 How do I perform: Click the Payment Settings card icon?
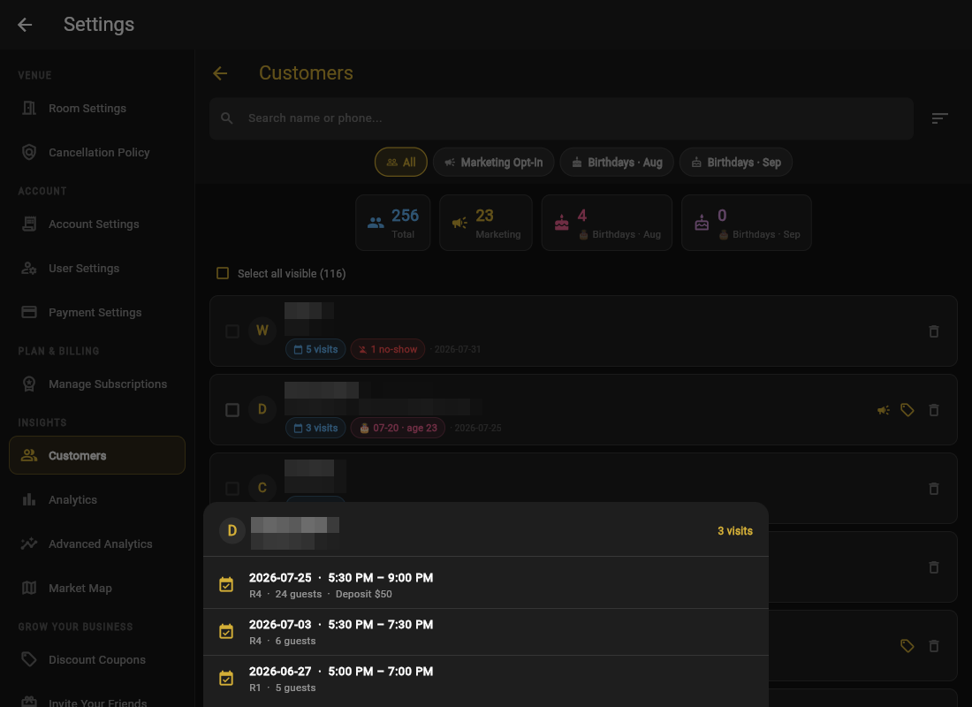click(x=29, y=312)
